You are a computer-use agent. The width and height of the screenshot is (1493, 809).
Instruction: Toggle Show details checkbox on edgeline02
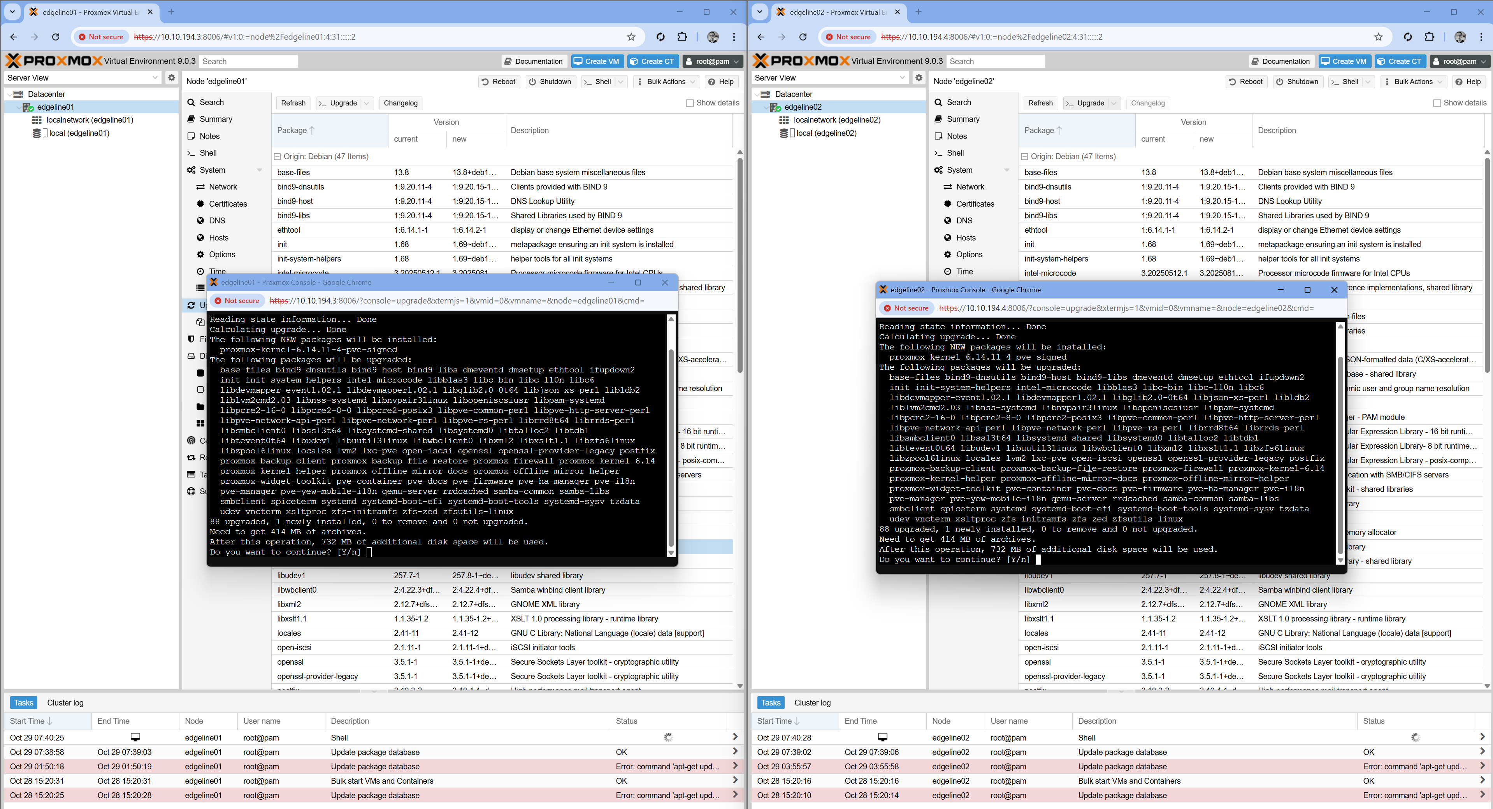[x=1437, y=103]
